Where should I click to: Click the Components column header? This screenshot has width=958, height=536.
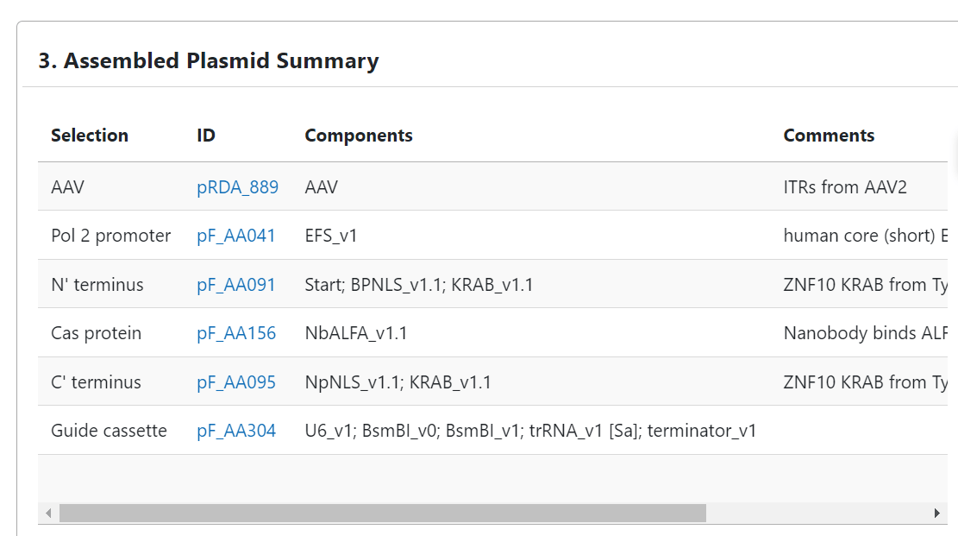click(x=358, y=136)
